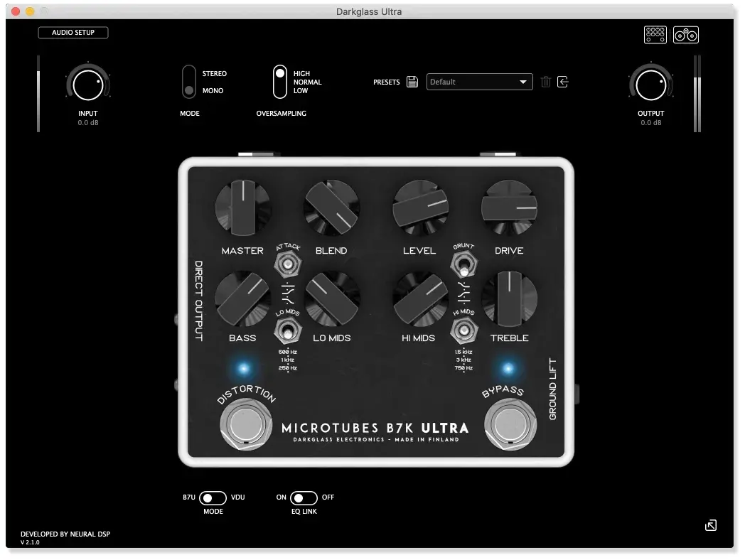Delete preset with the trash icon
Image resolution: width=745 pixels, height=560 pixels.
(x=545, y=82)
